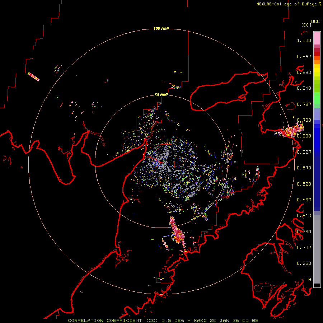Click the gray lower color scale segment
Image resolution: width=323 pixels, height=323 pixels.
317,249
